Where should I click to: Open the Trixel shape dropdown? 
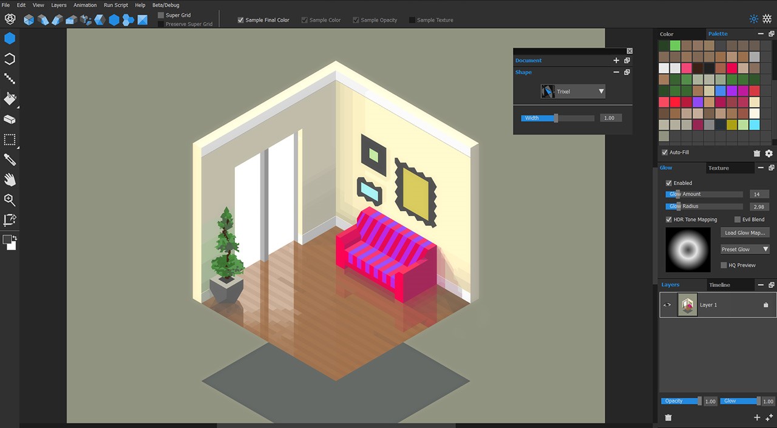click(x=573, y=92)
